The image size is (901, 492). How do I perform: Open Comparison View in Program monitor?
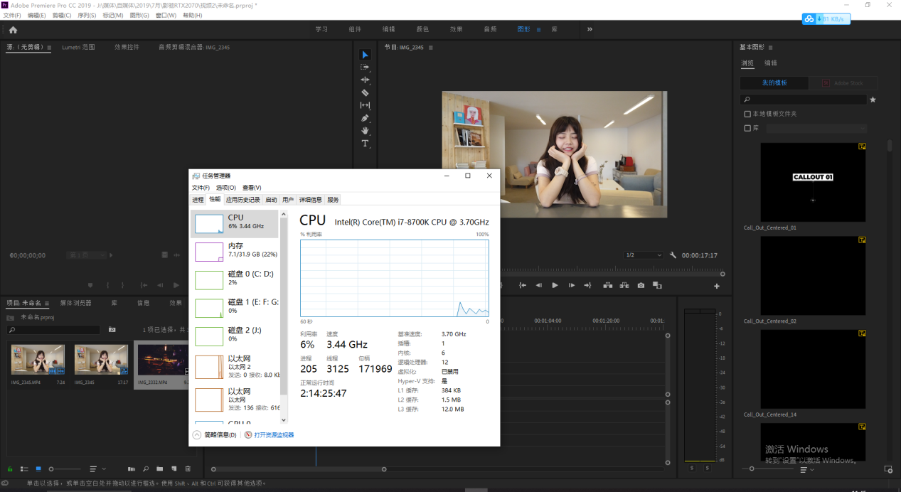[x=658, y=285]
